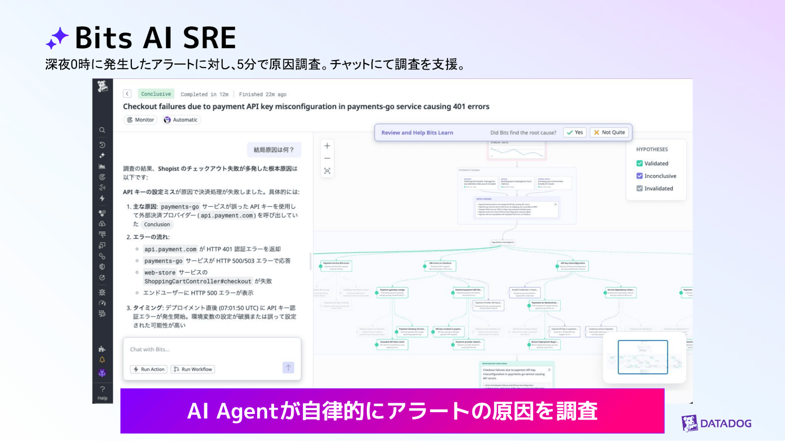Select the Monitor pill under the title
The image size is (785, 441).
pyautogui.click(x=140, y=120)
